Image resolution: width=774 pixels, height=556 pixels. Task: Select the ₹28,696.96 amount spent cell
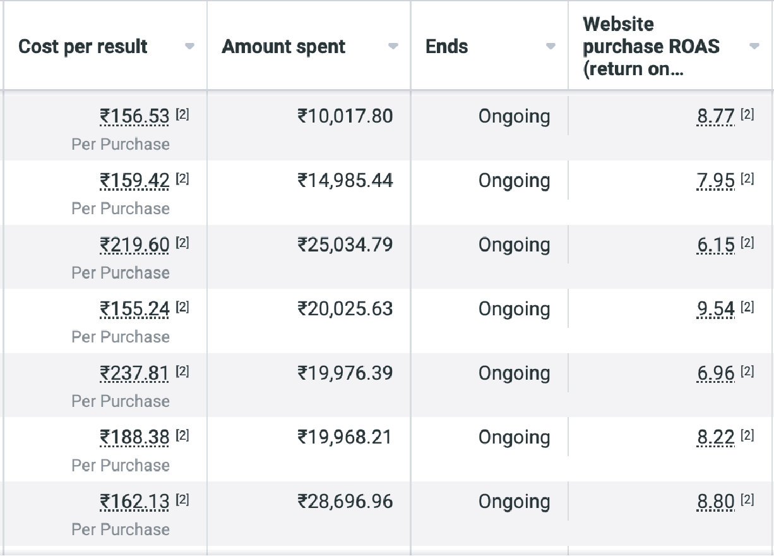click(345, 502)
